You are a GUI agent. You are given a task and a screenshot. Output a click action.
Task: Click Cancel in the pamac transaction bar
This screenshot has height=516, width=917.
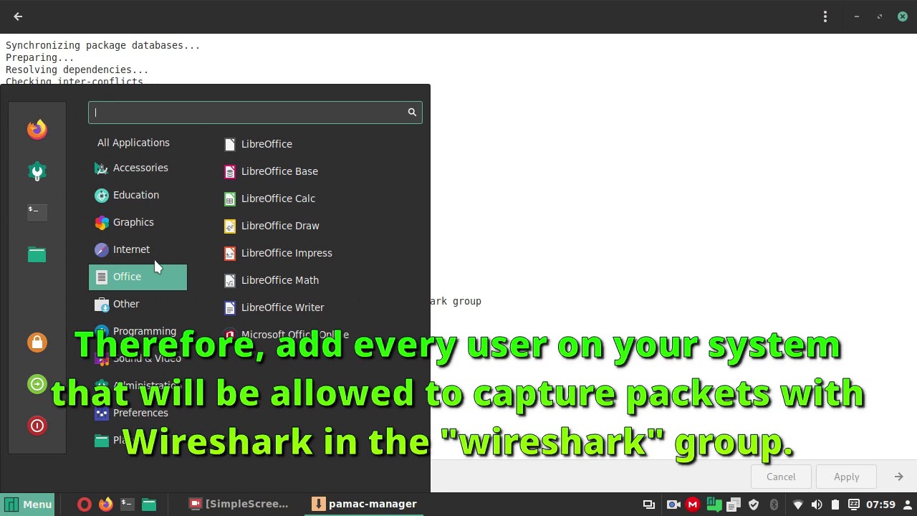tap(781, 477)
